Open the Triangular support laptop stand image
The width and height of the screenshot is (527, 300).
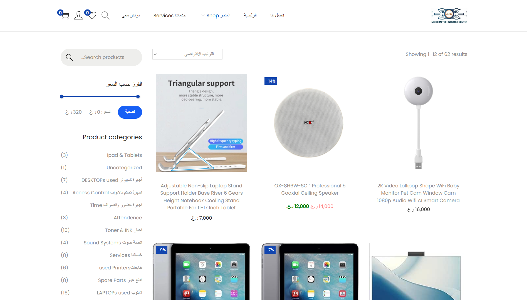[x=201, y=123]
